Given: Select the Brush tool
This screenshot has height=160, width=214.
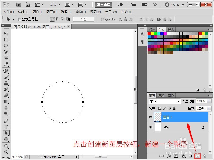Looking at the screenshot, I should (x=6, y=77).
